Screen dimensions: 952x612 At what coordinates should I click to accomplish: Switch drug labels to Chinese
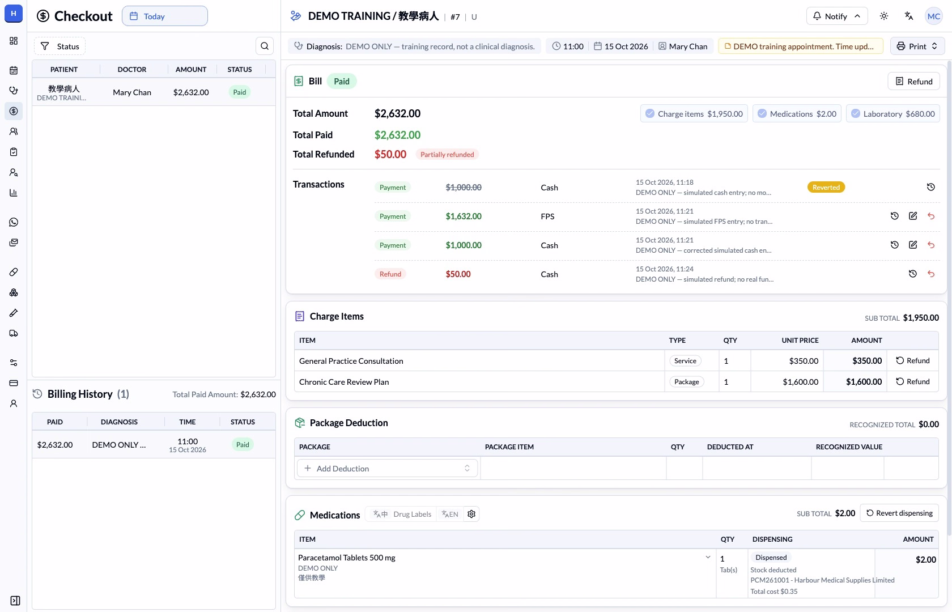(x=380, y=514)
